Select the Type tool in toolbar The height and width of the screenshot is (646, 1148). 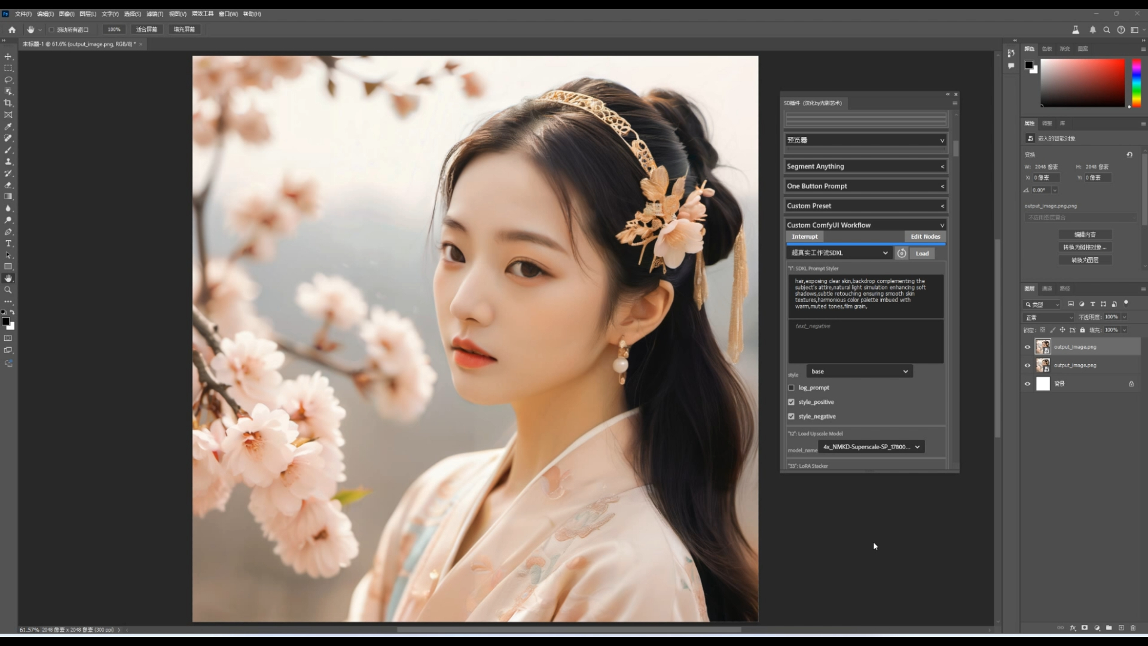tap(9, 243)
